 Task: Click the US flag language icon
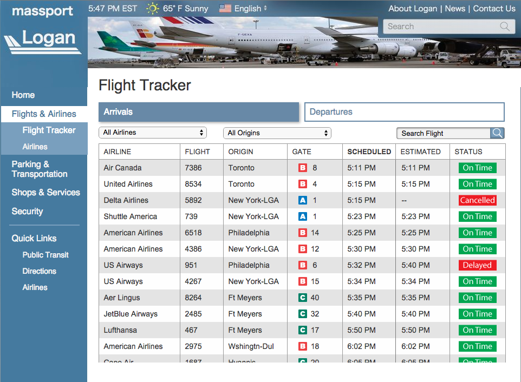click(225, 9)
